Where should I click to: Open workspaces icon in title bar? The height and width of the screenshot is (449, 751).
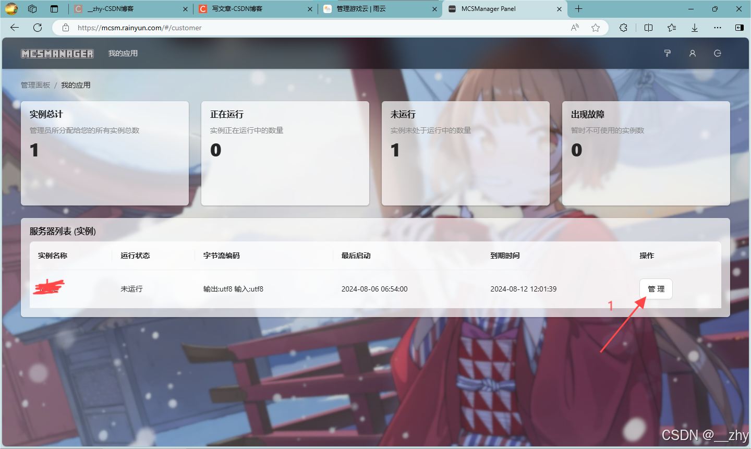pyautogui.click(x=32, y=8)
